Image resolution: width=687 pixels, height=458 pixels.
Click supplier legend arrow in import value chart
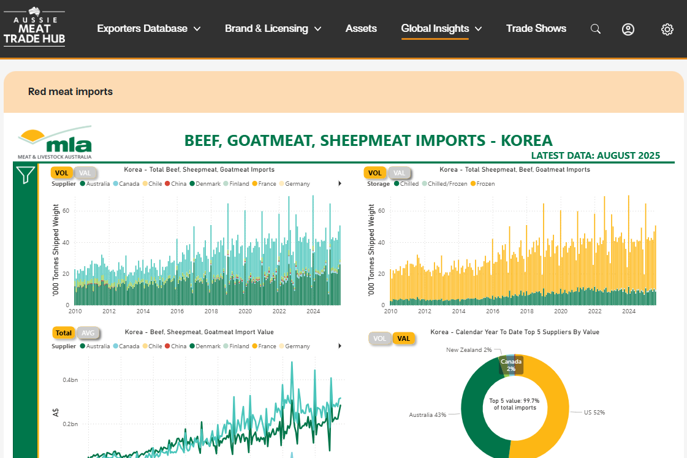click(x=340, y=346)
